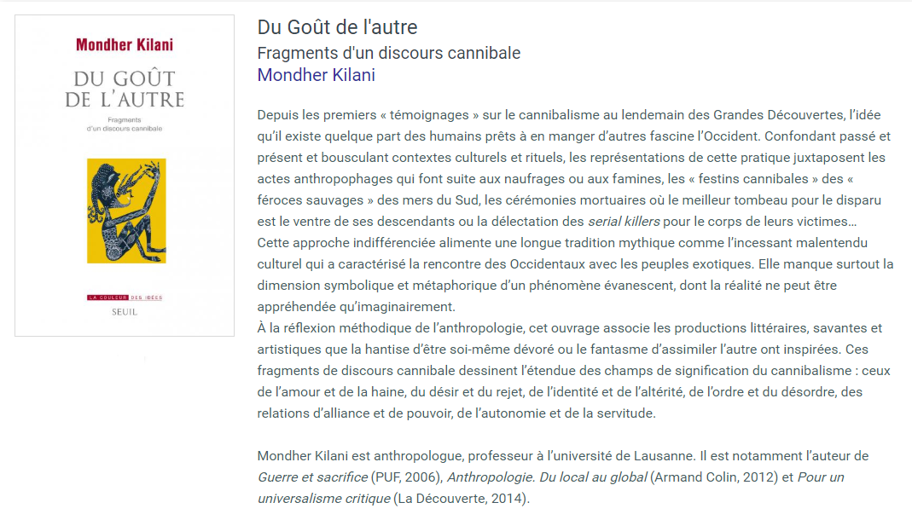Click the paragraph starting À la réflexion méthodique

570,371
